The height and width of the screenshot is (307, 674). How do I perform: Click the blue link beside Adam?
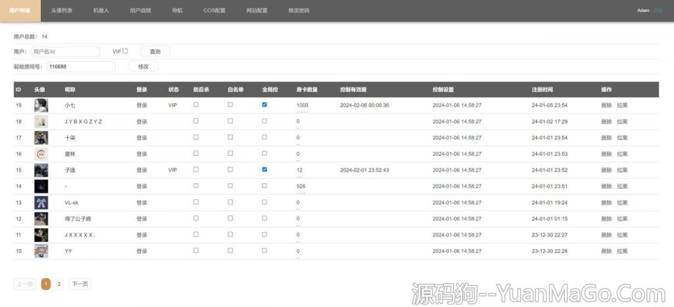[658, 11]
